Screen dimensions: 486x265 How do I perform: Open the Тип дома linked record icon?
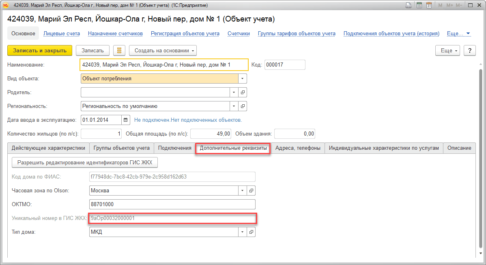251,232
